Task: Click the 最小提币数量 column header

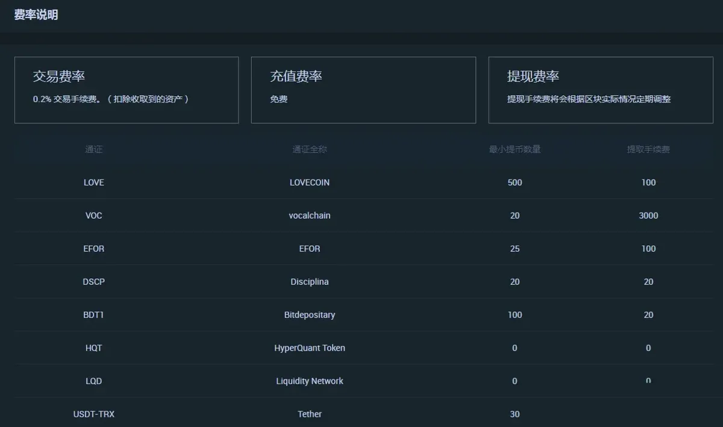Action: [515, 149]
